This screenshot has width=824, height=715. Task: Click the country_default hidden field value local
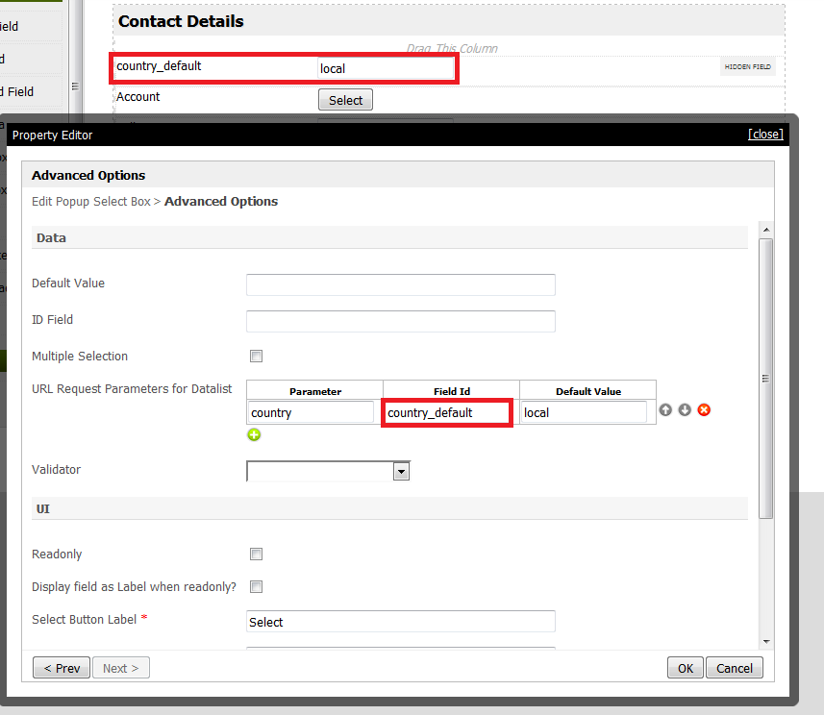coord(387,68)
